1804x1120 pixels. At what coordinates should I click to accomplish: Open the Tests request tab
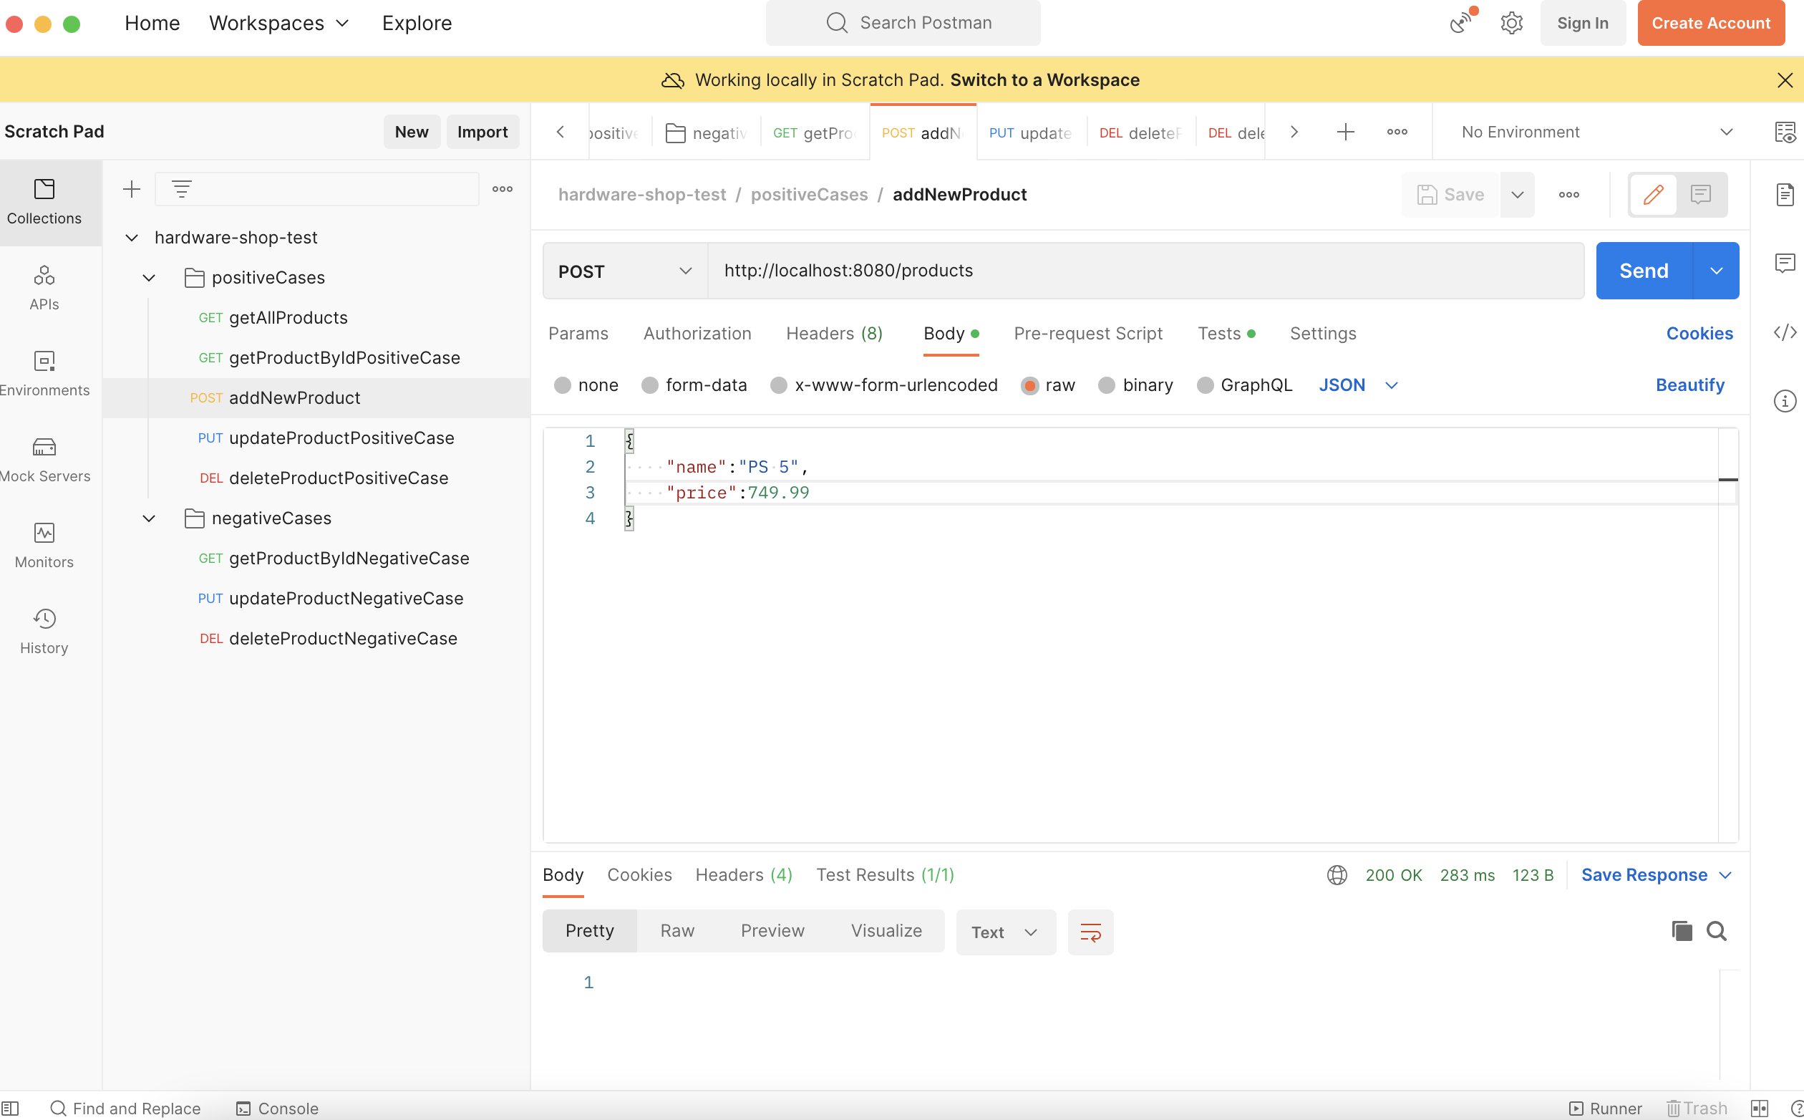(x=1226, y=333)
